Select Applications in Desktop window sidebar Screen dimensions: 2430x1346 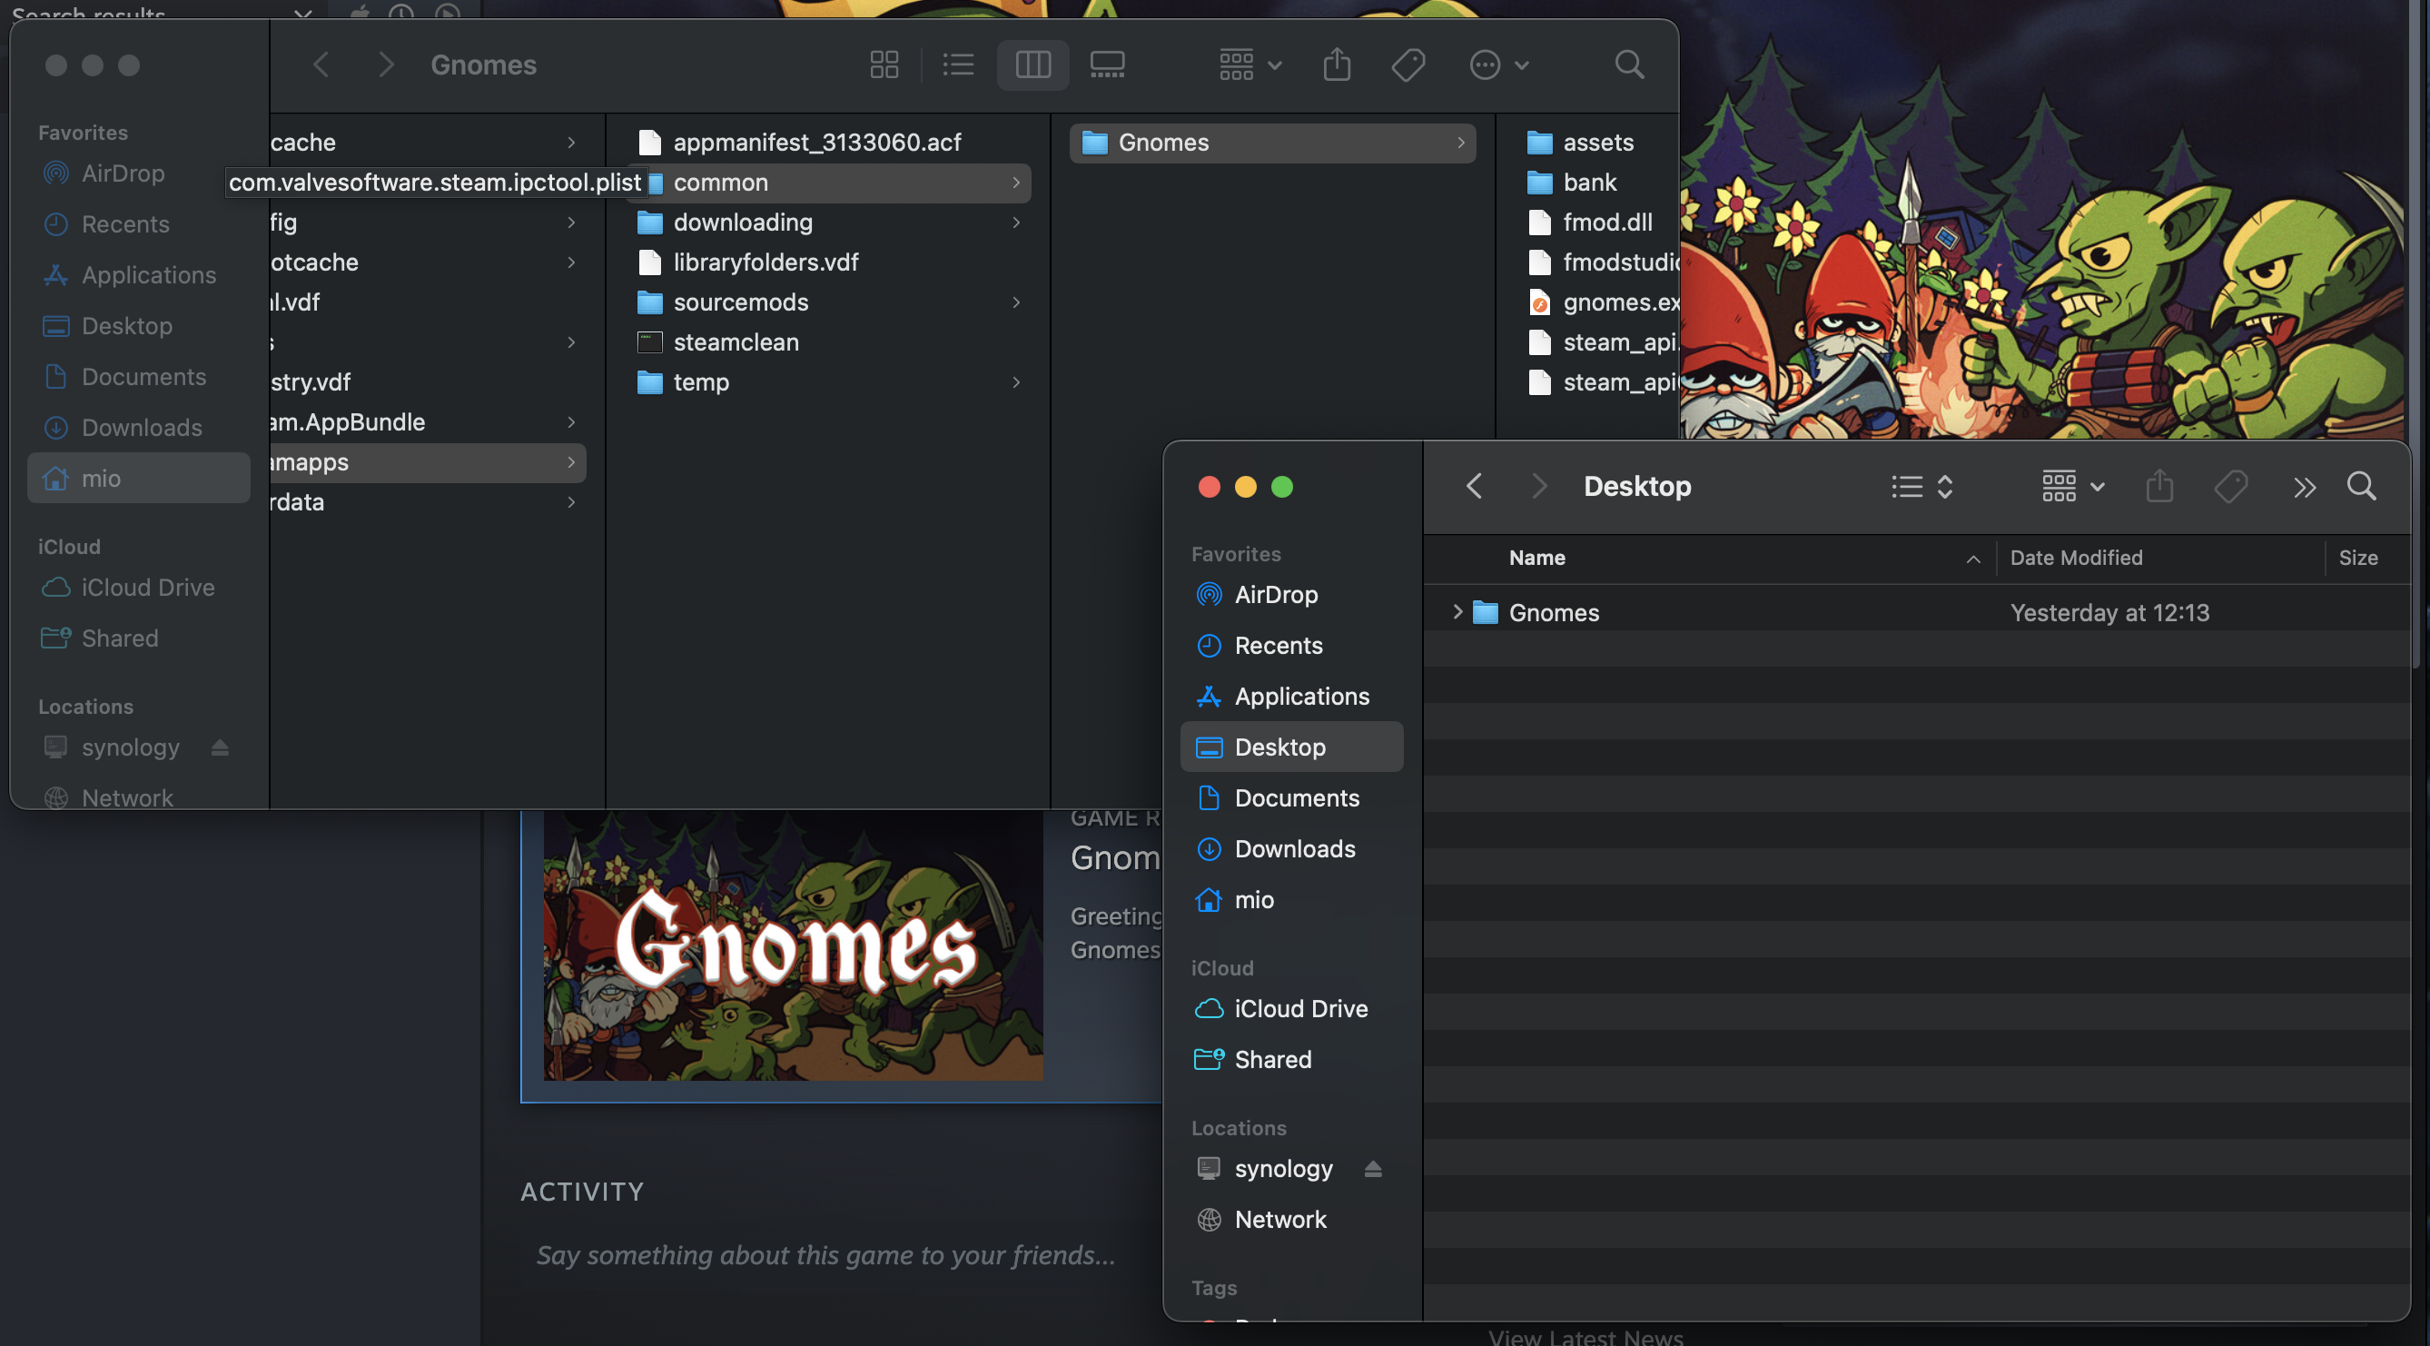coord(1301,696)
